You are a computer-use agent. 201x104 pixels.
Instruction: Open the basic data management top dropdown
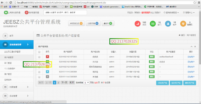171,13
